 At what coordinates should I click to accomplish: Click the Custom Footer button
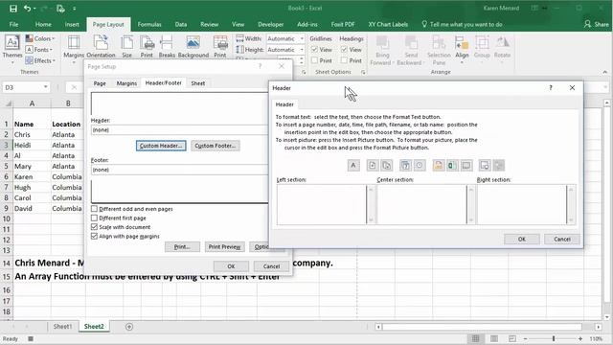click(x=216, y=146)
